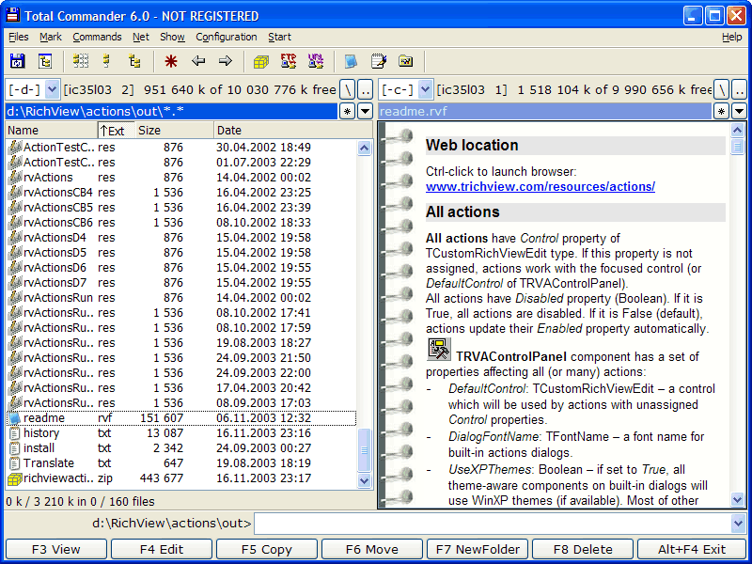Image resolution: width=752 pixels, height=564 pixels.
Task: Expand the left panel directory history arrow
Action: tap(366, 111)
